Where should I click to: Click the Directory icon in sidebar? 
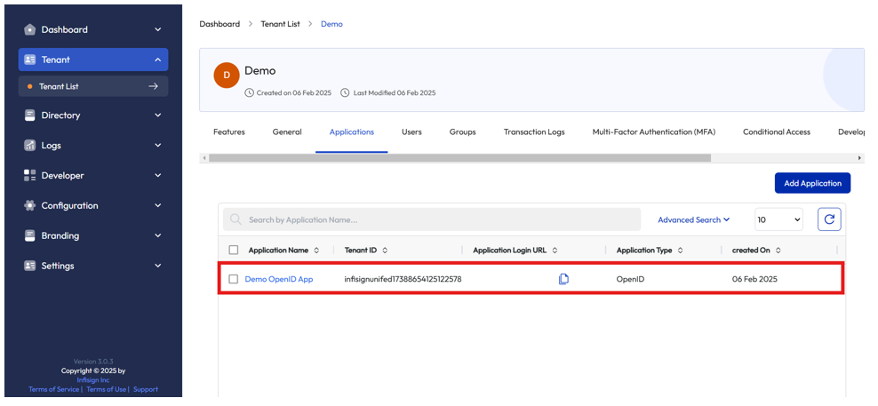coord(30,115)
